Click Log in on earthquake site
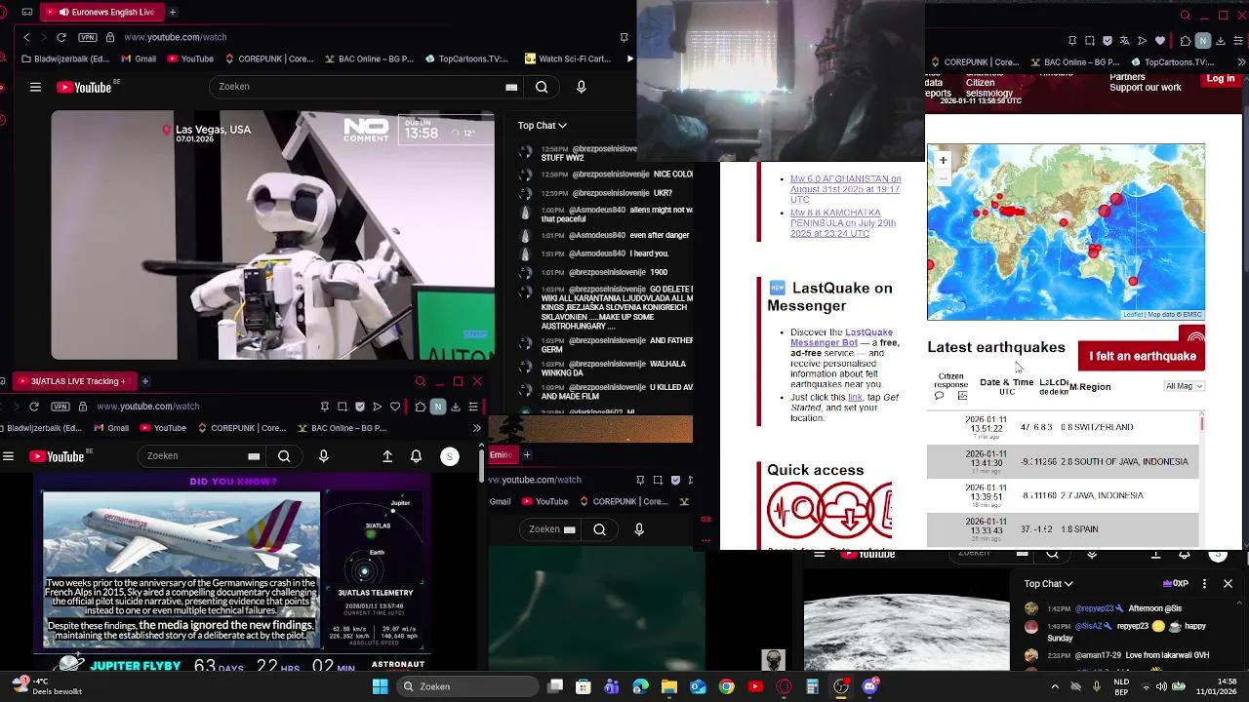1249x702 pixels. pyautogui.click(x=1220, y=79)
